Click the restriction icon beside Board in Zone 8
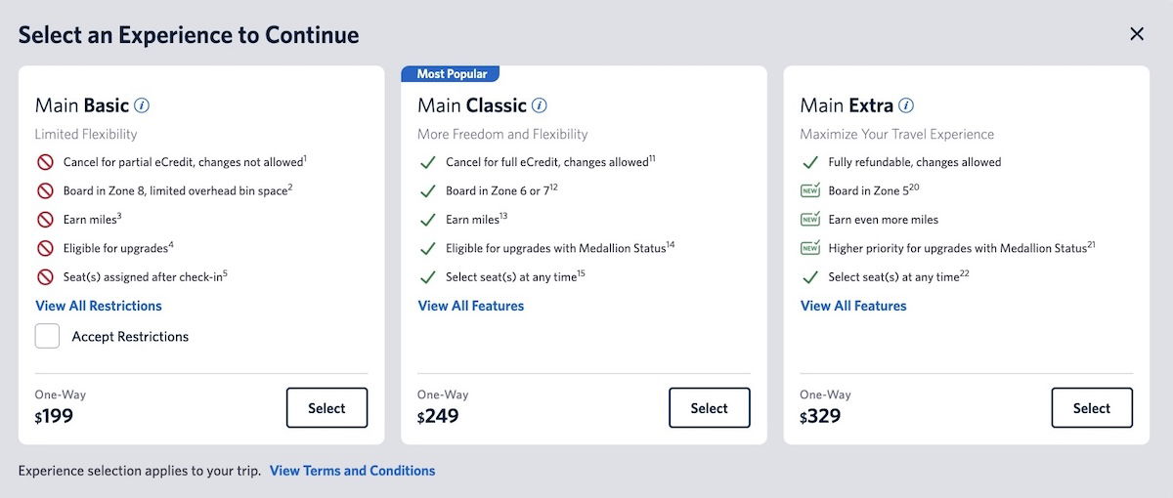1173x498 pixels. click(x=45, y=190)
